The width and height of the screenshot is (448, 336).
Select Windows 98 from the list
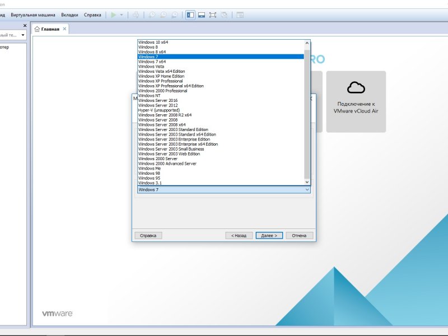[221, 174]
